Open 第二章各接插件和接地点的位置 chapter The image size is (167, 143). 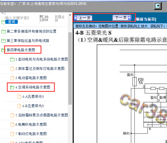click(32, 31)
